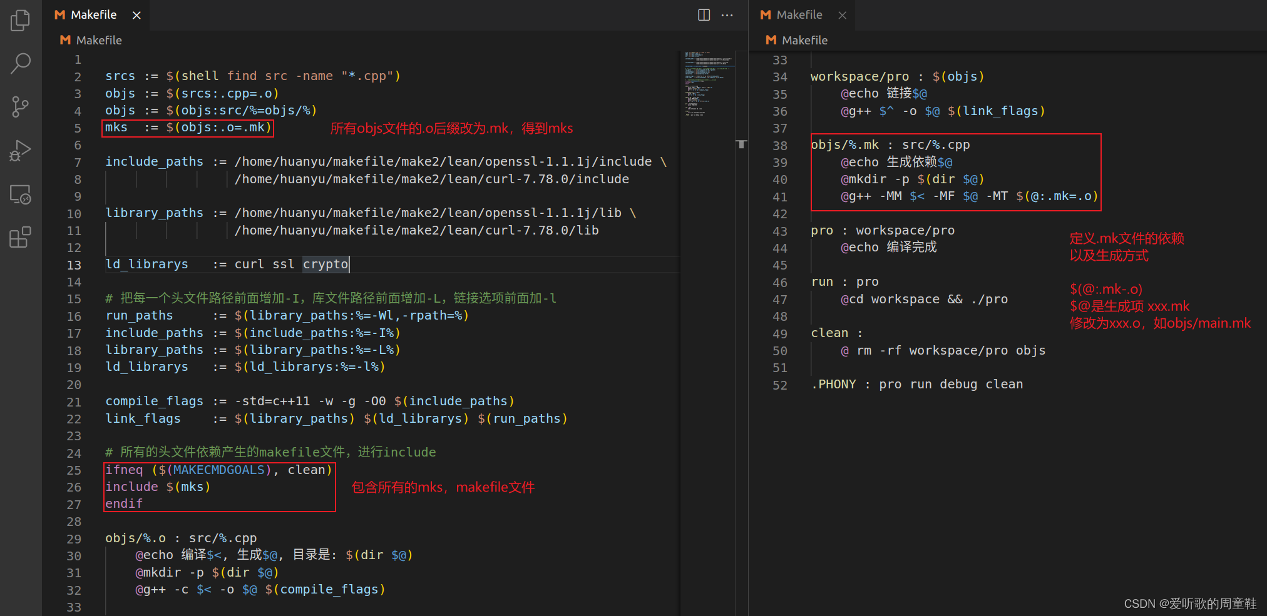The image size is (1267, 616).
Task: Place cursor on 'mks := $(objs:.o=.mk)' line
Action: [188, 128]
